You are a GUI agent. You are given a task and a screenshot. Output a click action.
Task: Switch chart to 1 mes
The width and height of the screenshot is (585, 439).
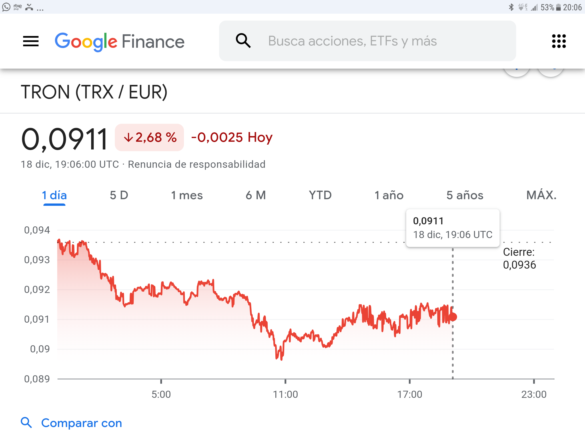187,195
